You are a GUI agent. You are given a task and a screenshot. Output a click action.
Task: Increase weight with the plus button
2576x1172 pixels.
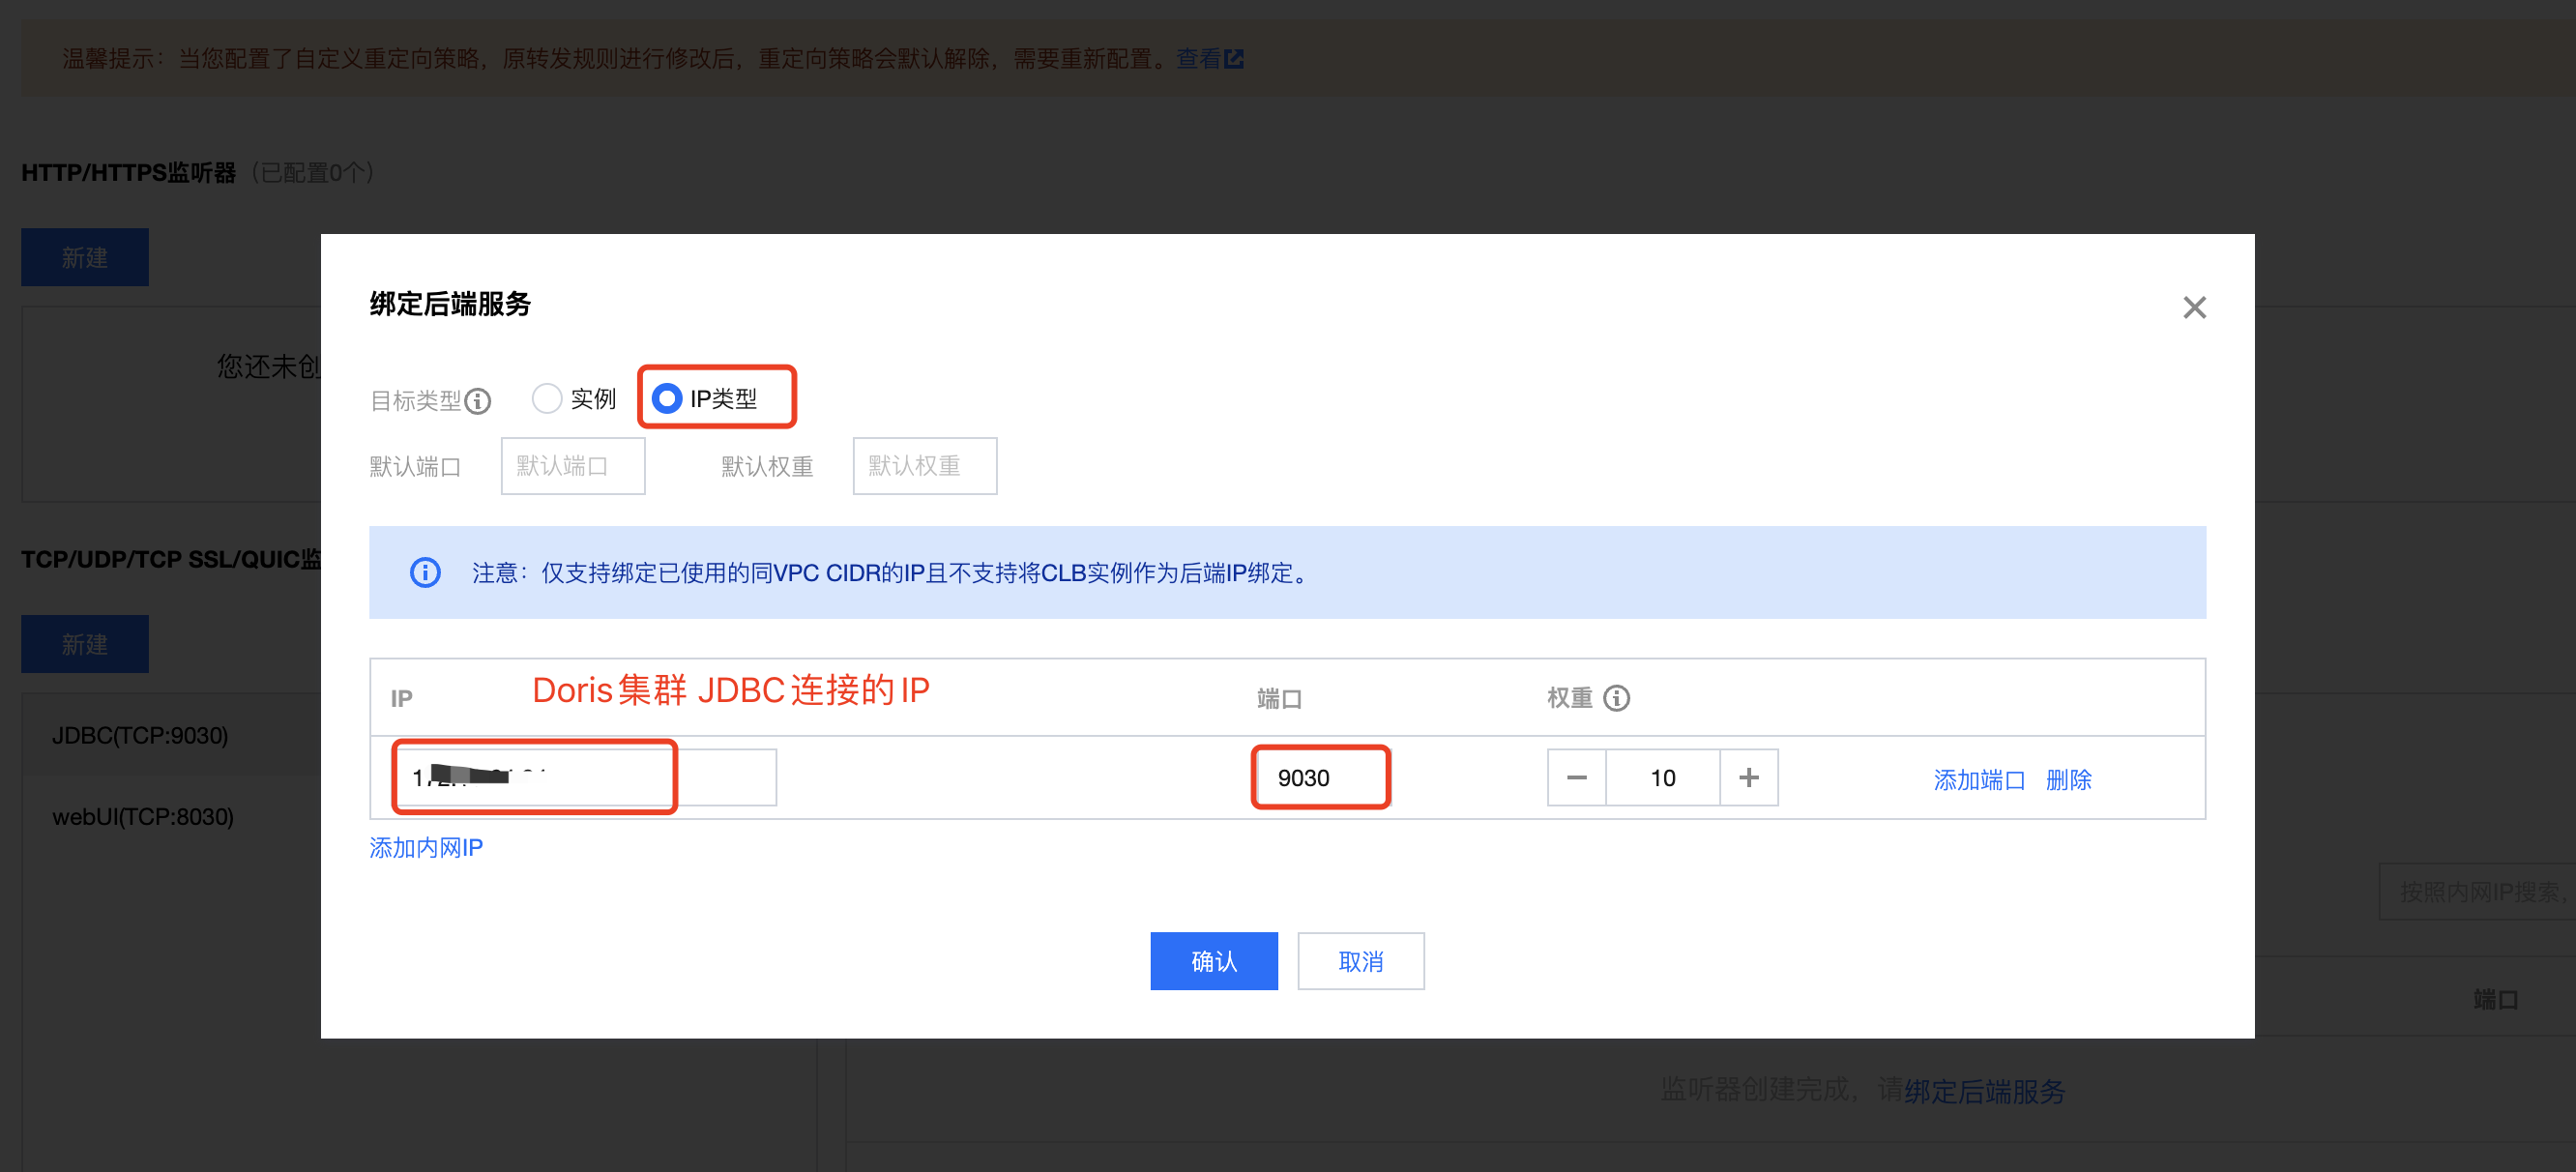tap(1748, 777)
